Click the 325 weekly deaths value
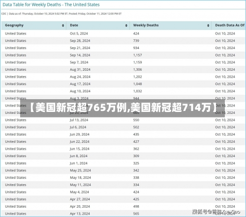This screenshot has height=217, width=246. point(136,163)
